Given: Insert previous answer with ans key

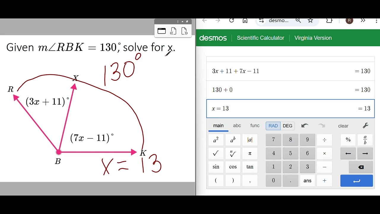Looking at the screenshot, I should 307,181.
